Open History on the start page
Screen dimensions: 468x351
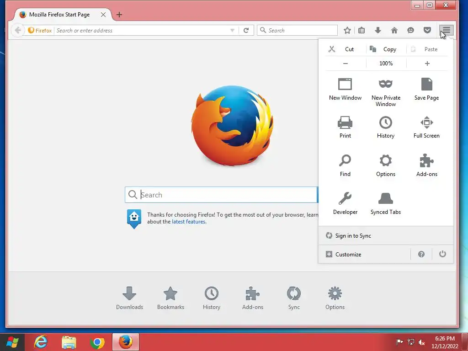coord(211,298)
